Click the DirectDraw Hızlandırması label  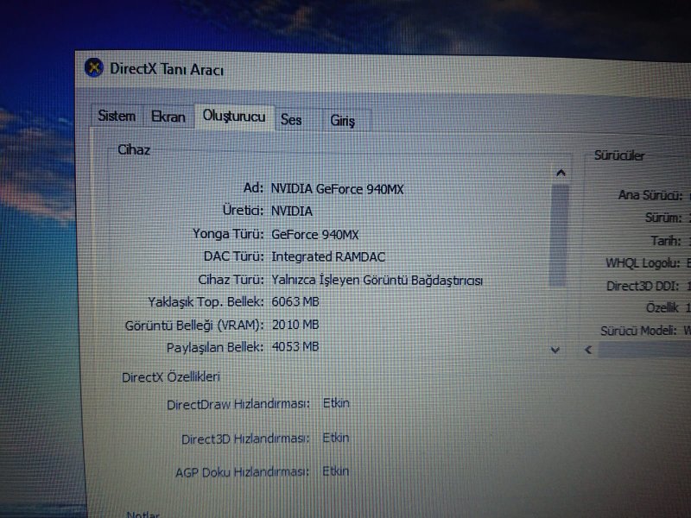coord(238,404)
